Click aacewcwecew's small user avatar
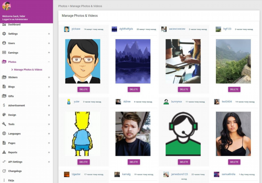 tap(164, 29)
